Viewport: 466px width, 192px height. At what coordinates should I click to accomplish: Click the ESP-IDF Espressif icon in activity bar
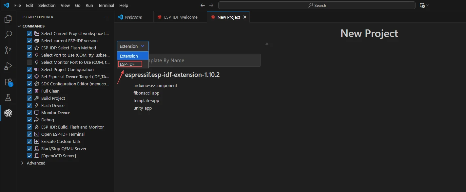[x=8, y=113]
